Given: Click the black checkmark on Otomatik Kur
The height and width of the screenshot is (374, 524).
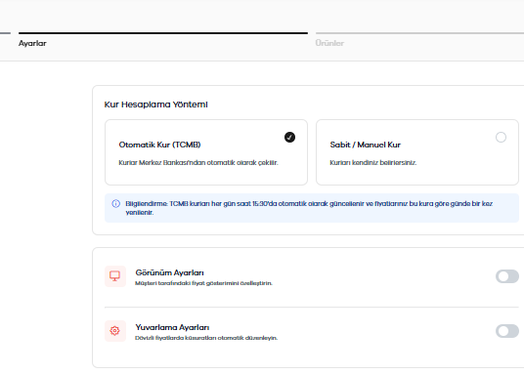Looking at the screenshot, I should (x=289, y=138).
